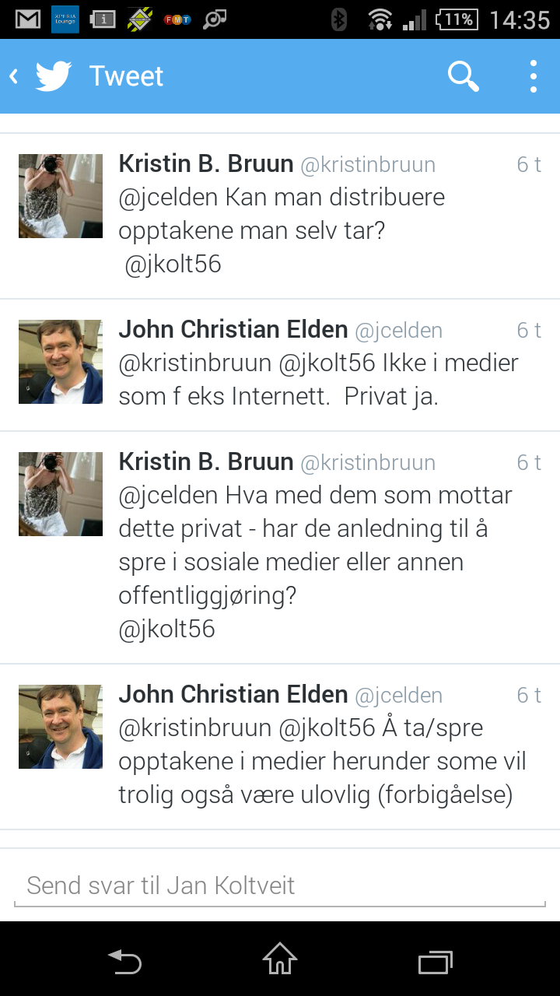
Task: Tap the Android back navigation button
Action: coord(124,962)
